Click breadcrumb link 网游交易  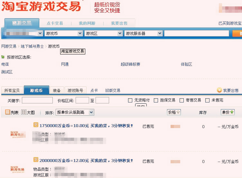pos(9,46)
